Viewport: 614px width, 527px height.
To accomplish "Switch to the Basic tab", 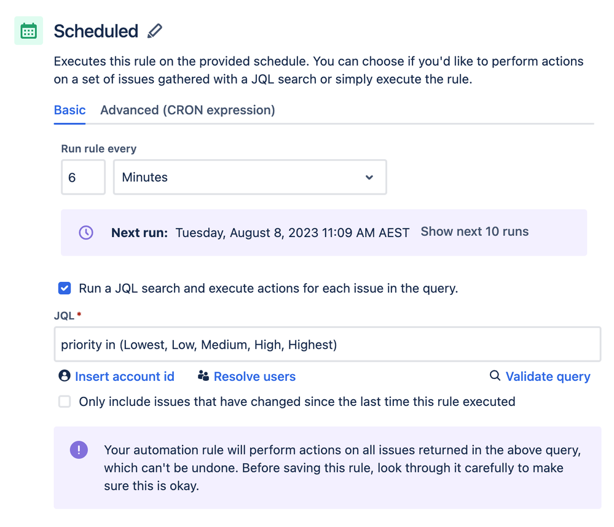I will [69, 111].
